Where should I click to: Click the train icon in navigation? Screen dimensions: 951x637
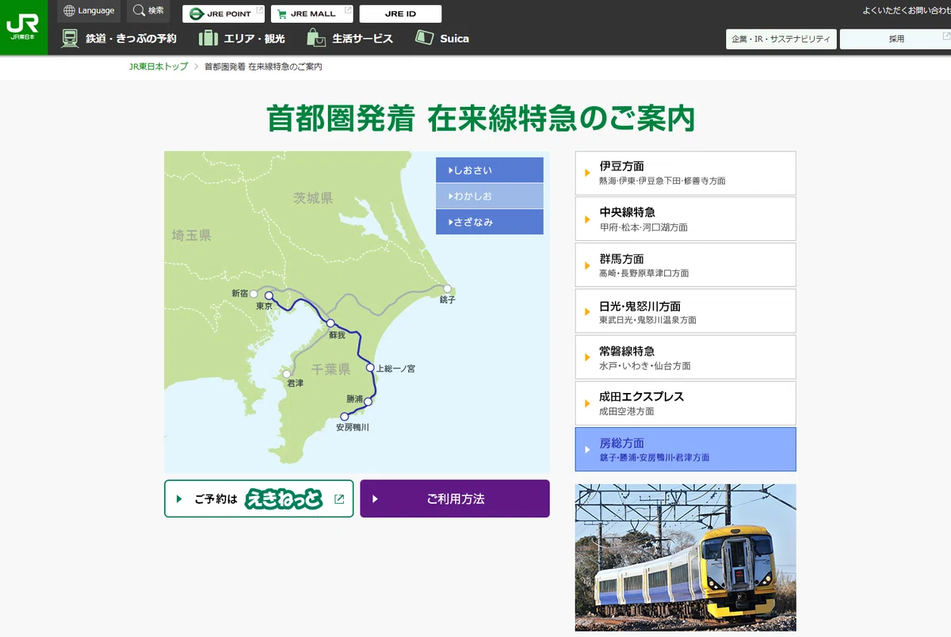(x=70, y=38)
